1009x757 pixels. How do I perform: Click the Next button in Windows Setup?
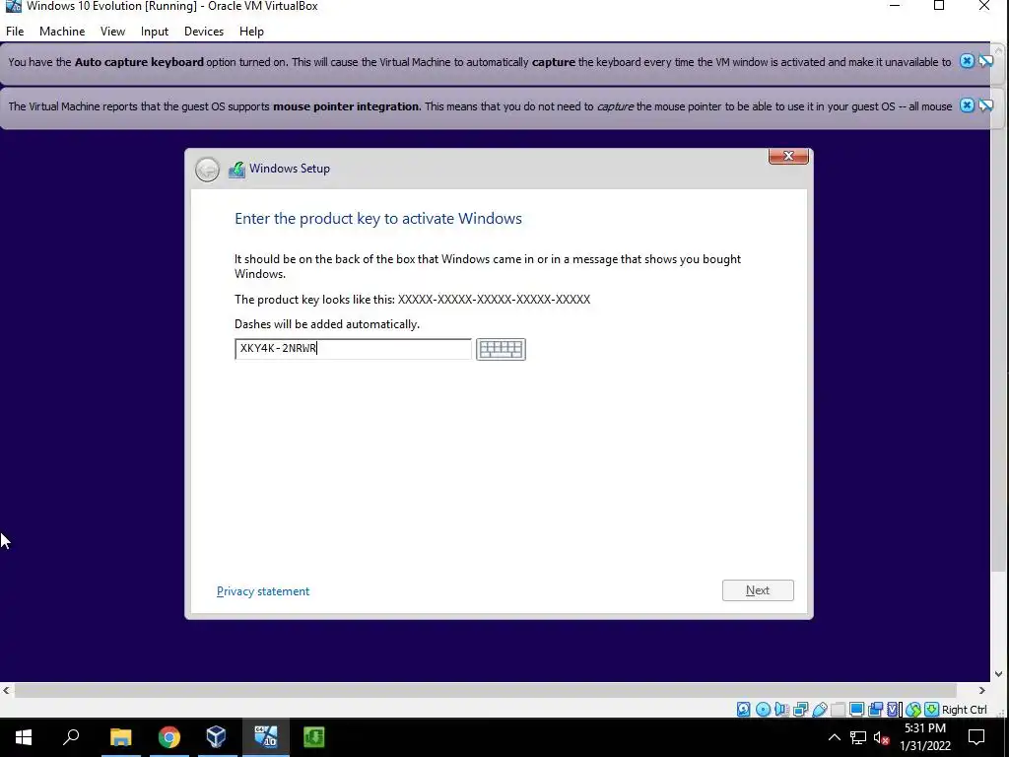758,590
